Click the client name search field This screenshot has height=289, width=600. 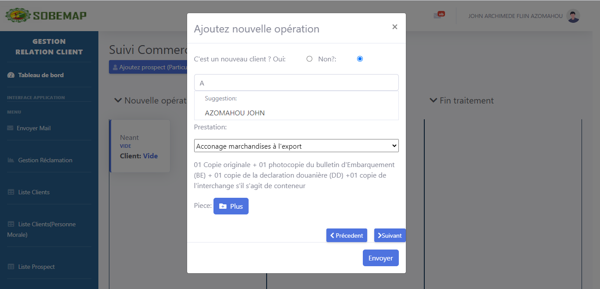[296, 83]
